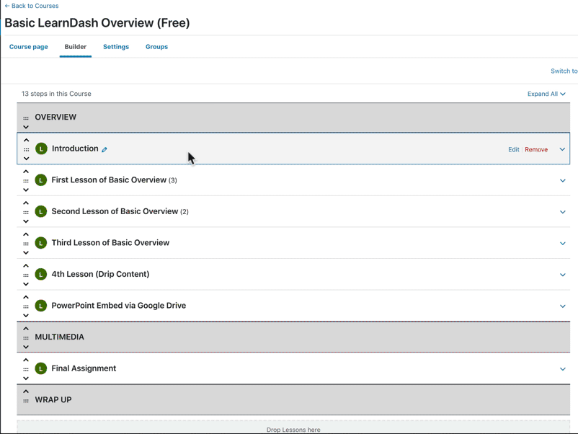
Task: Click the drag handle of the OVERVIEW section
Action: click(x=26, y=118)
